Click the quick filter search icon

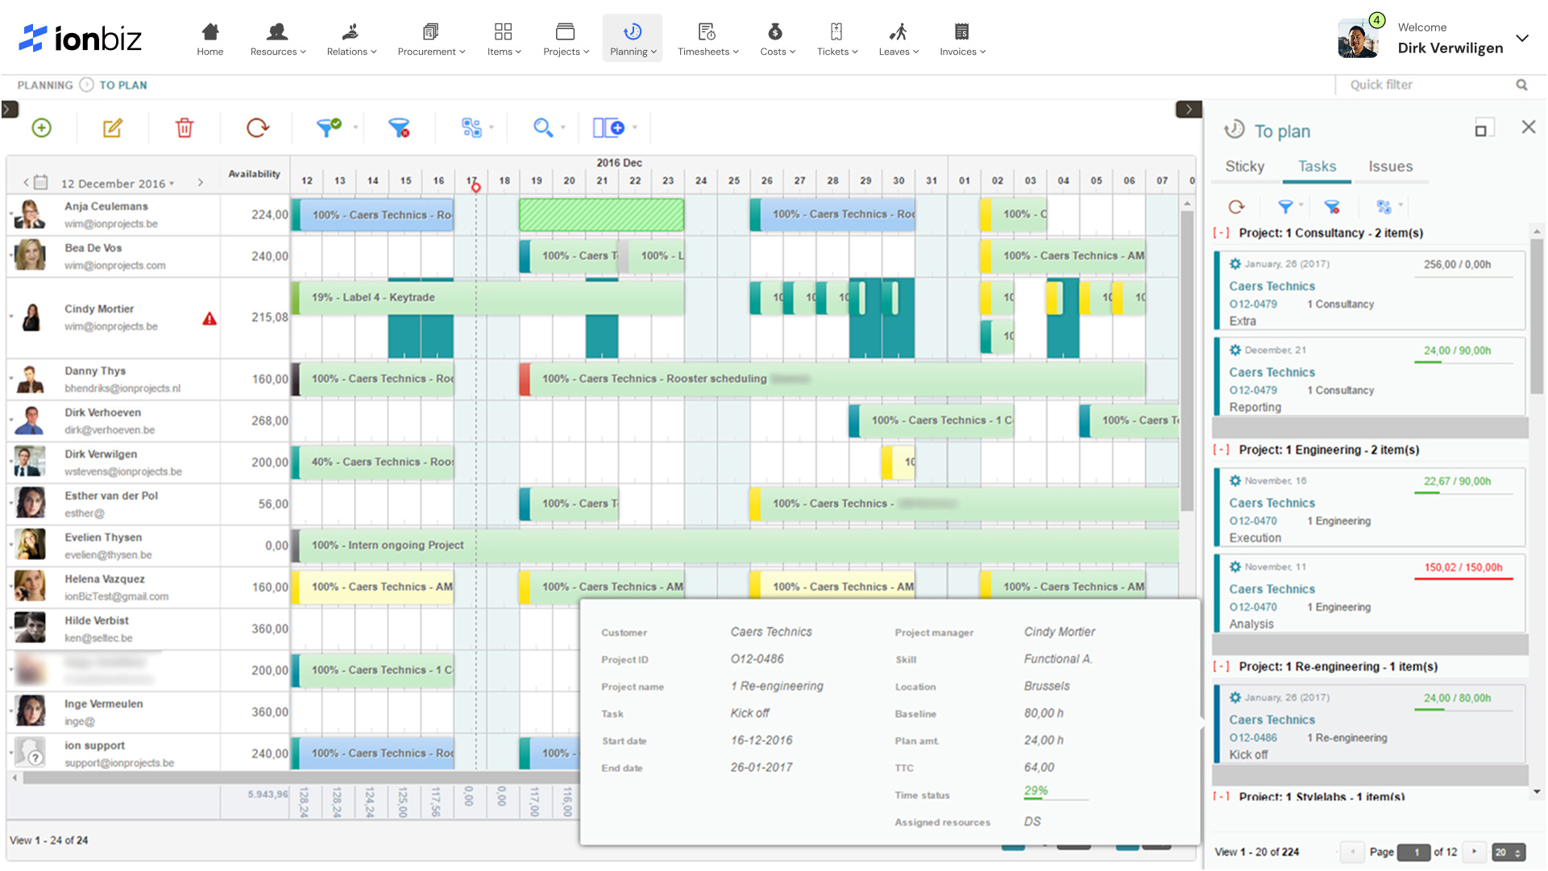[1521, 85]
